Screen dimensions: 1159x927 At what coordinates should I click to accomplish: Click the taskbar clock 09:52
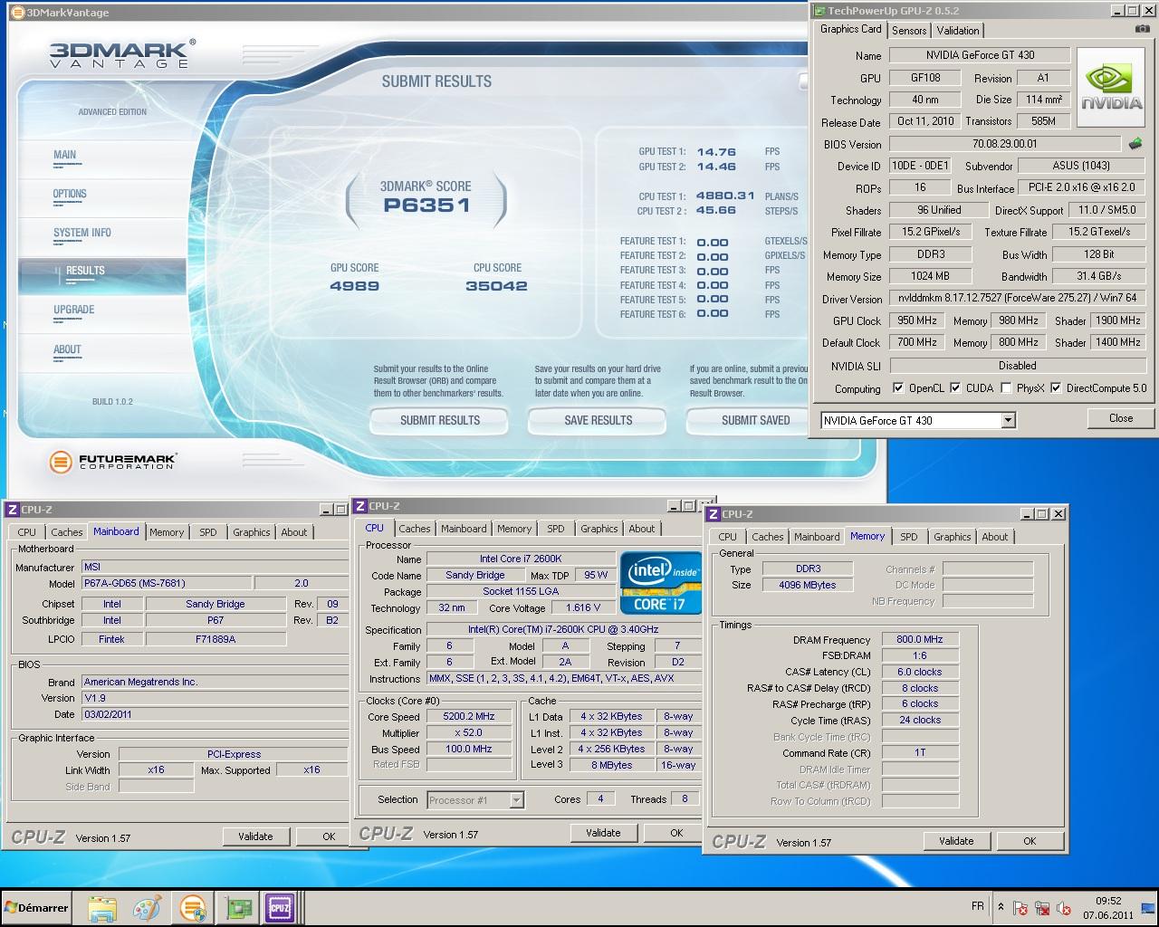[x=1108, y=901]
